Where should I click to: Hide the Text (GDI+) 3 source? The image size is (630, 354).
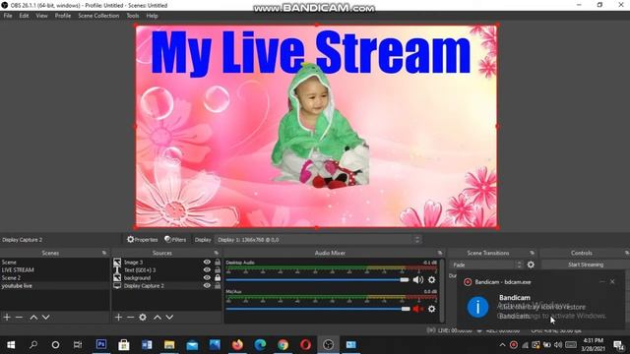[207, 269]
